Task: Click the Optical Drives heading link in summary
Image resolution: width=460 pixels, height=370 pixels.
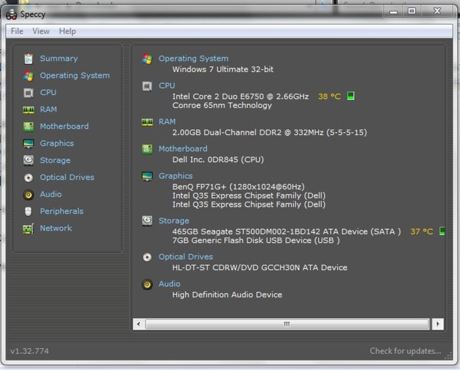Action: [186, 257]
